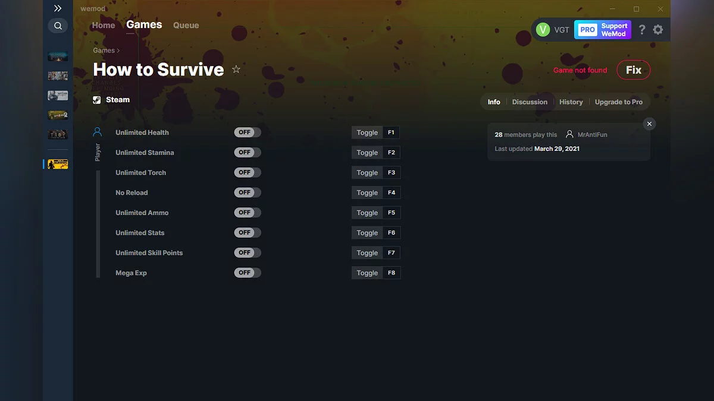Click the Steam platform icon
The width and height of the screenshot is (714, 401).
pyautogui.click(x=97, y=100)
